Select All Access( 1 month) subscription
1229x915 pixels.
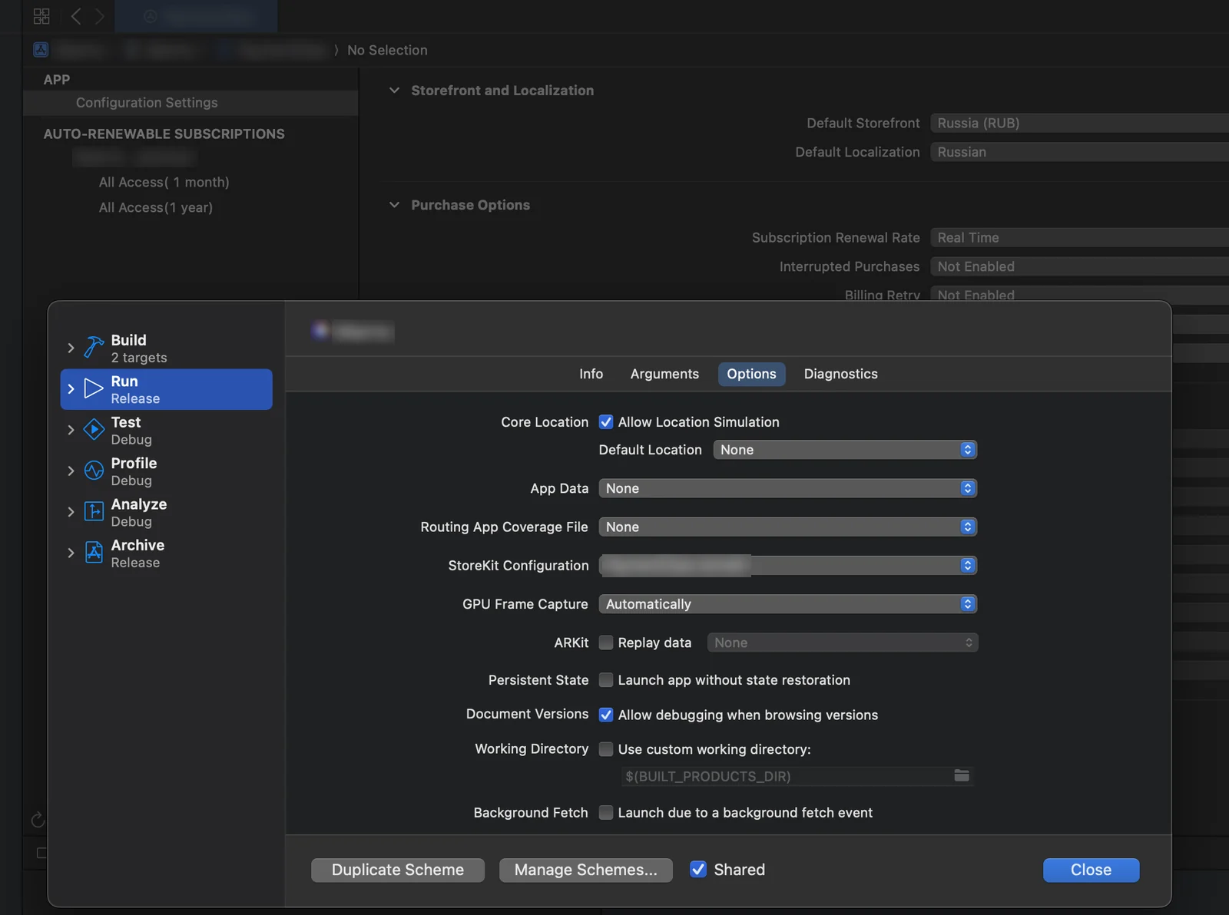click(x=164, y=182)
